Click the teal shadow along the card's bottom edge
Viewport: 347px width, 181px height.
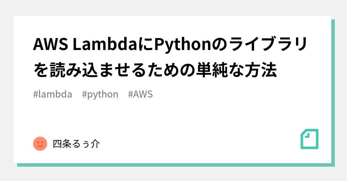coord(173,165)
